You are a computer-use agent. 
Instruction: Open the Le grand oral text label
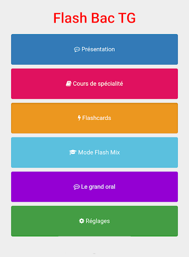click(x=98, y=187)
